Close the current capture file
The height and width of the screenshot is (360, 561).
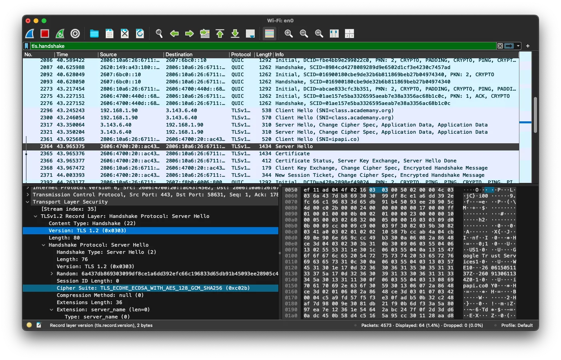(x=125, y=34)
